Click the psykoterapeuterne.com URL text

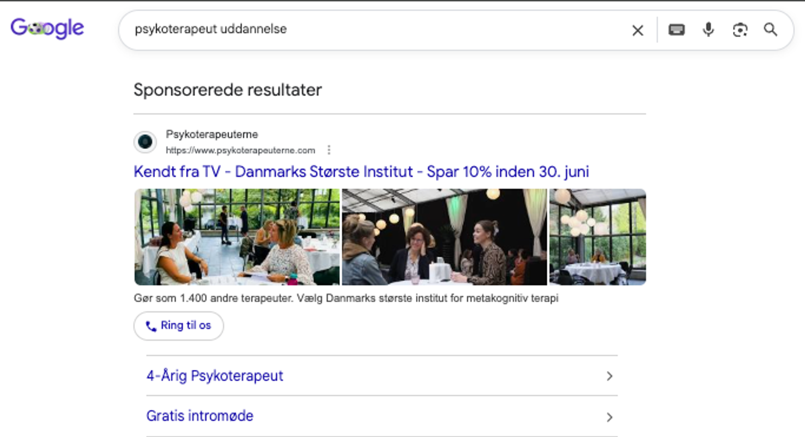click(x=240, y=150)
